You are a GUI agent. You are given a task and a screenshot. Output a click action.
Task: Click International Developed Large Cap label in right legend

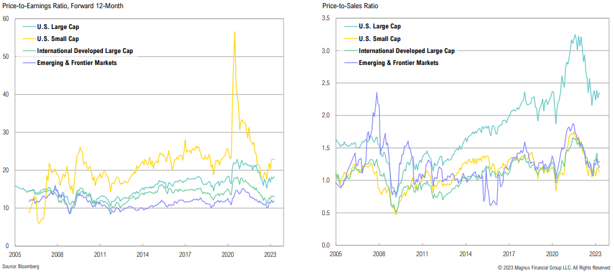pos(407,50)
